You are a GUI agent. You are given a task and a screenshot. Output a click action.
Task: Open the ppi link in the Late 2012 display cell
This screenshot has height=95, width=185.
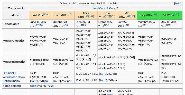69,81
